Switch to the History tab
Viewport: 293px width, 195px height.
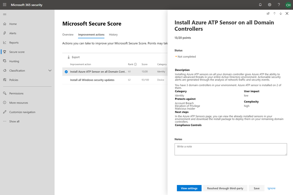(x=113, y=35)
